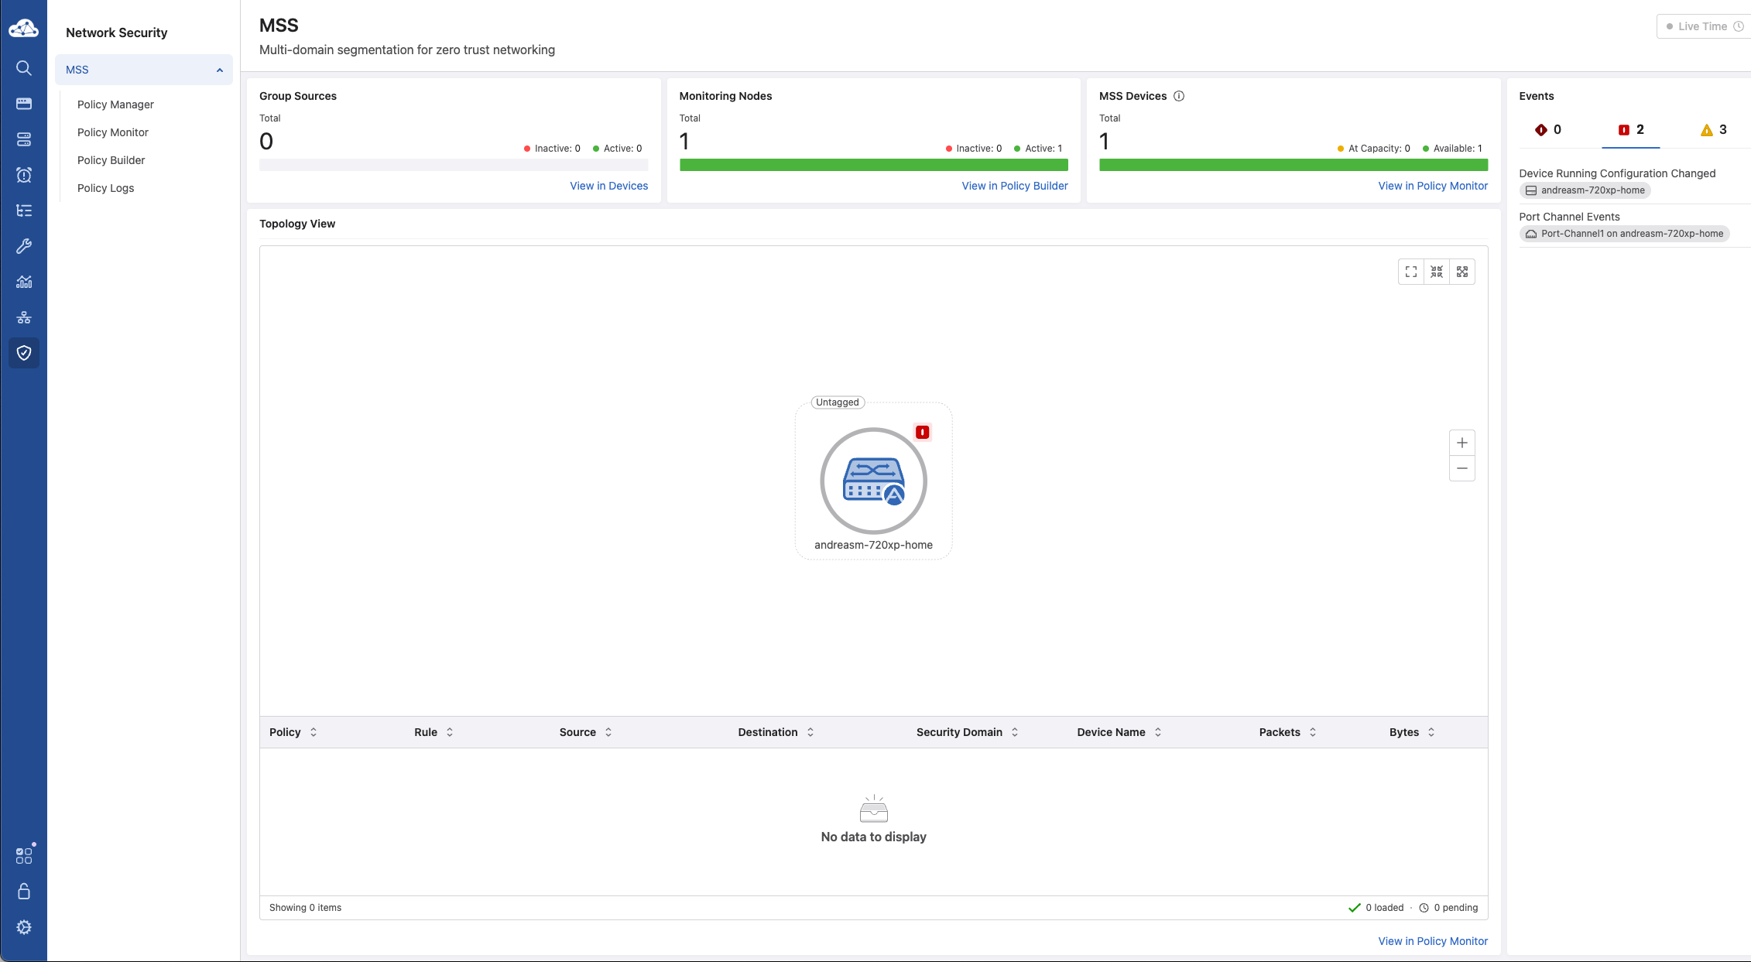Open View in Policy Builder link

[1015, 186]
